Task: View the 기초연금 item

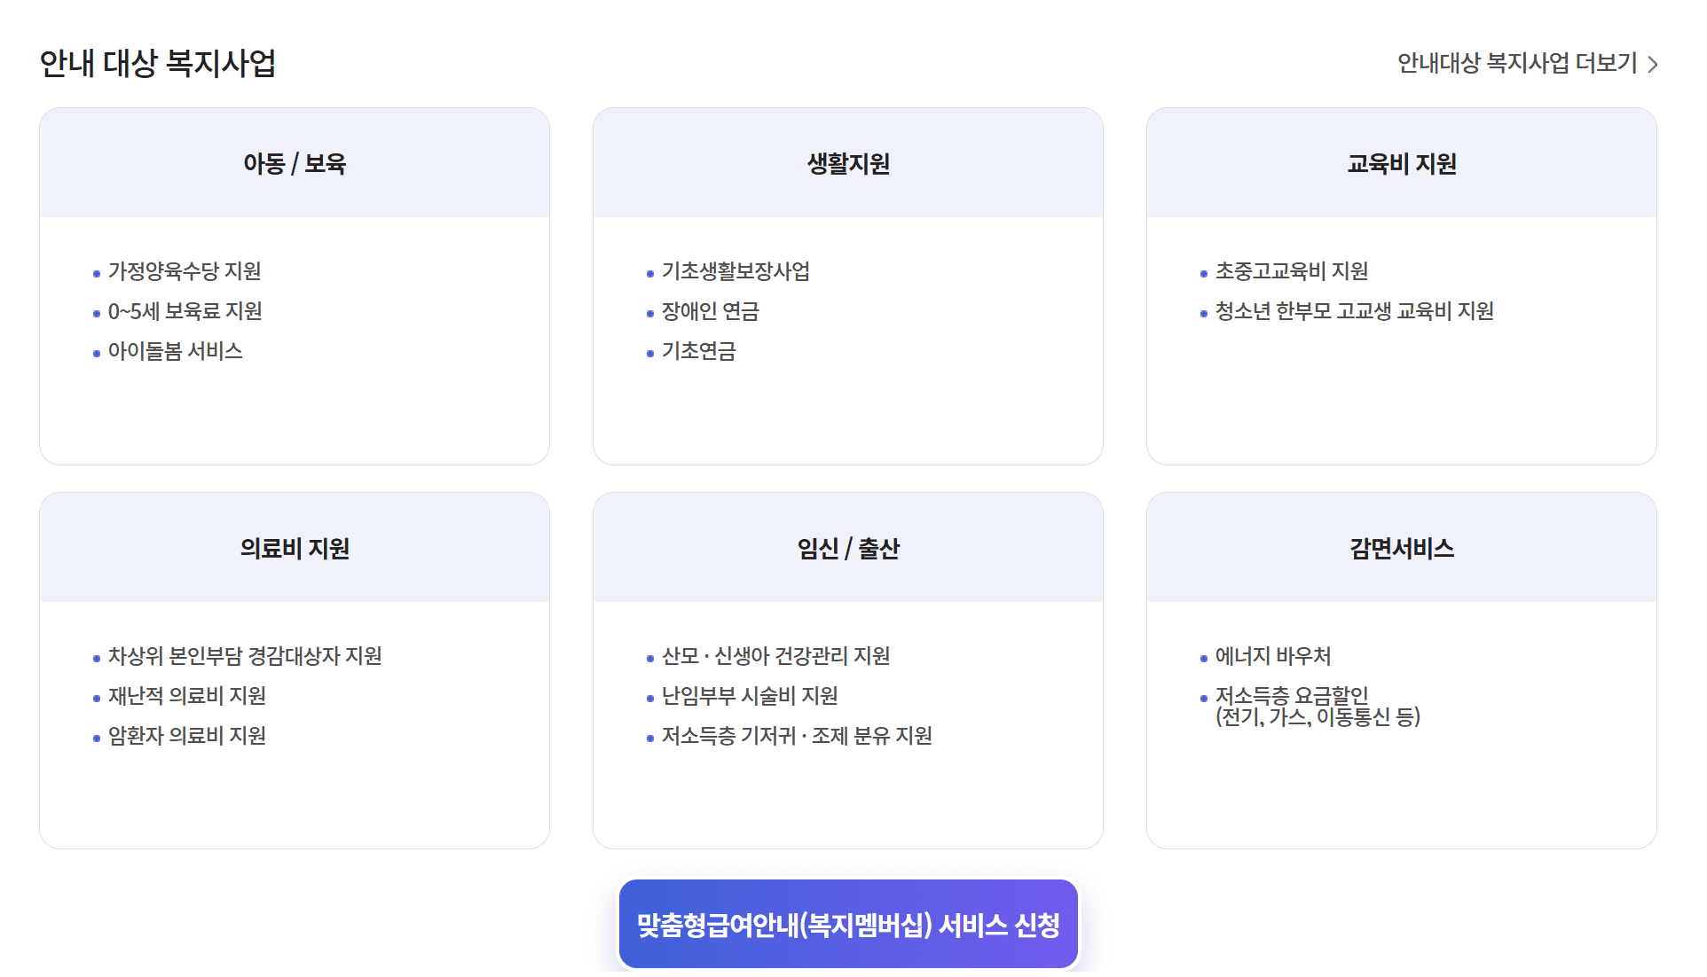Action: (x=697, y=352)
